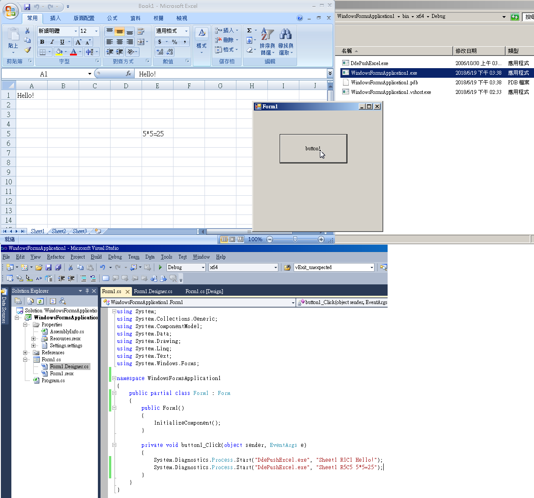The width and height of the screenshot is (534, 498).
Task: Switch to Excel's 插入 ribbon tab
Action: (x=55, y=18)
